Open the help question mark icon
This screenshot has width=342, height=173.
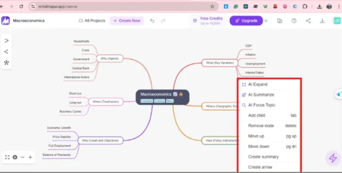coord(294,21)
